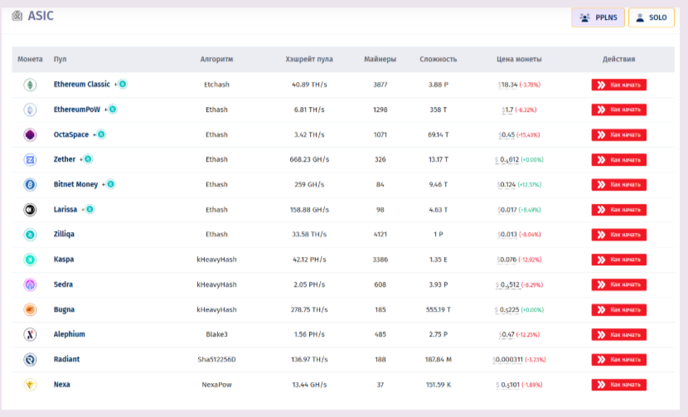The width and height of the screenshot is (688, 417).
Task: Click Как начать button for Bugna
Action: click(618, 310)
